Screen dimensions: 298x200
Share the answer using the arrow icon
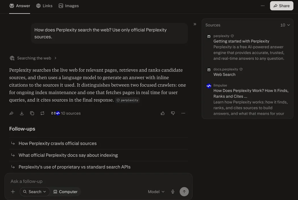point(11,113)
